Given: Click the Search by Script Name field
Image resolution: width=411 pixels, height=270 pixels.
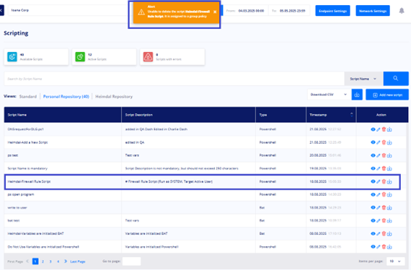Looking at the screenshot, I should coord(174,79).
